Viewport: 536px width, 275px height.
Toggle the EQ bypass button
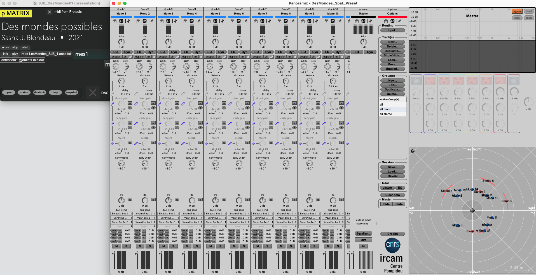[517, 11]
